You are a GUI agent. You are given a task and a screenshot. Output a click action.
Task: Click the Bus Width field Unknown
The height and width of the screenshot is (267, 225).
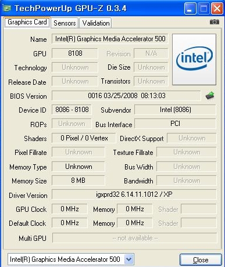point(187,167)
